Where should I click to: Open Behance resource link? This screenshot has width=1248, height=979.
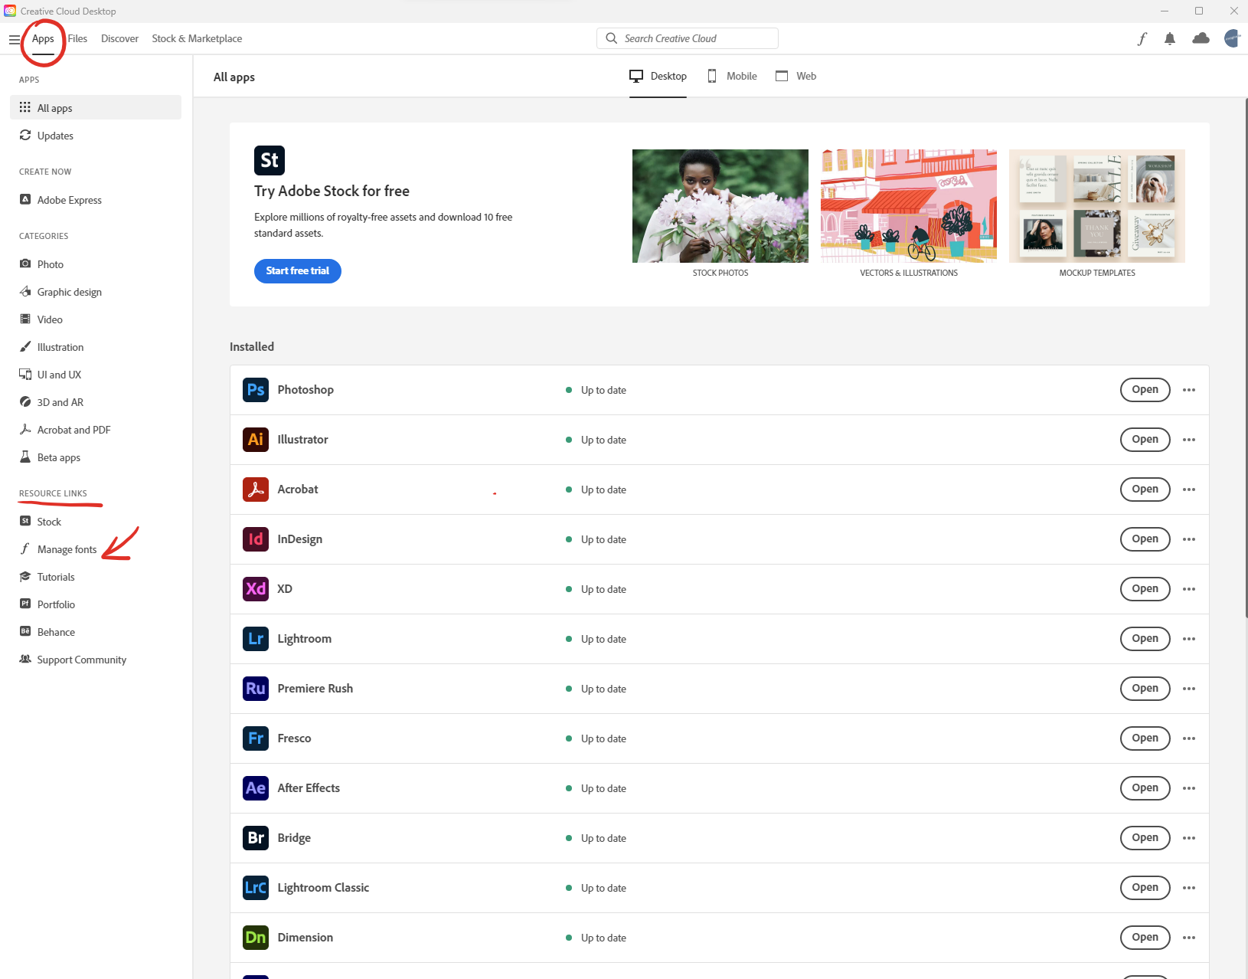coord(96,632)
